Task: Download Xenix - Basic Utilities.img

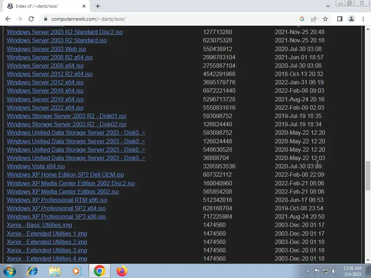Action: point(39,225)
